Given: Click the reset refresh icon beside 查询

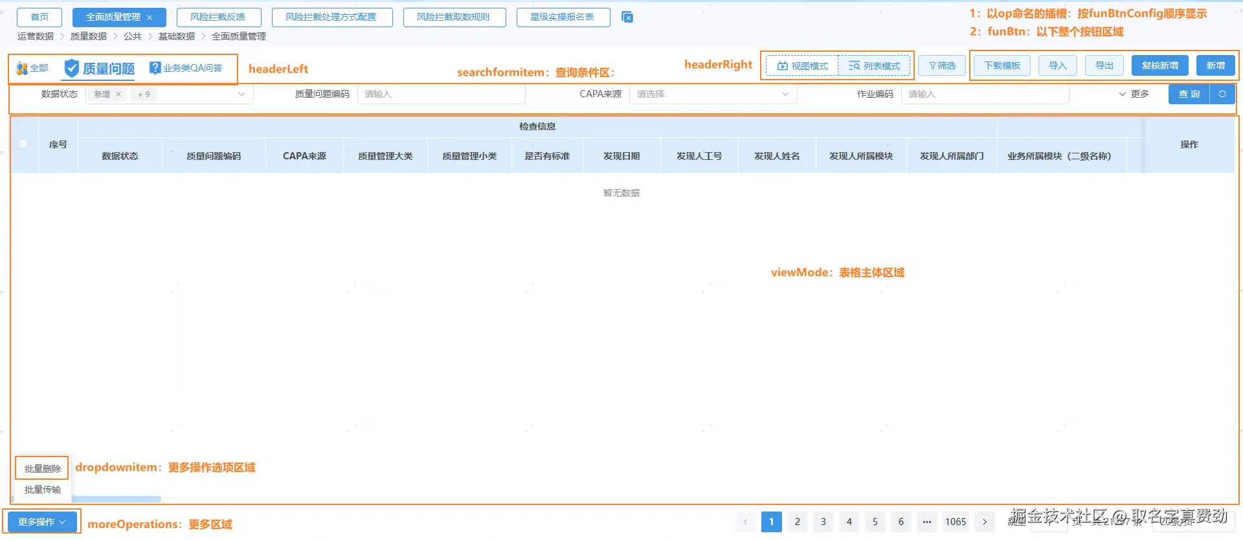Looking at the screenshot, I should tap(1222, 95).
